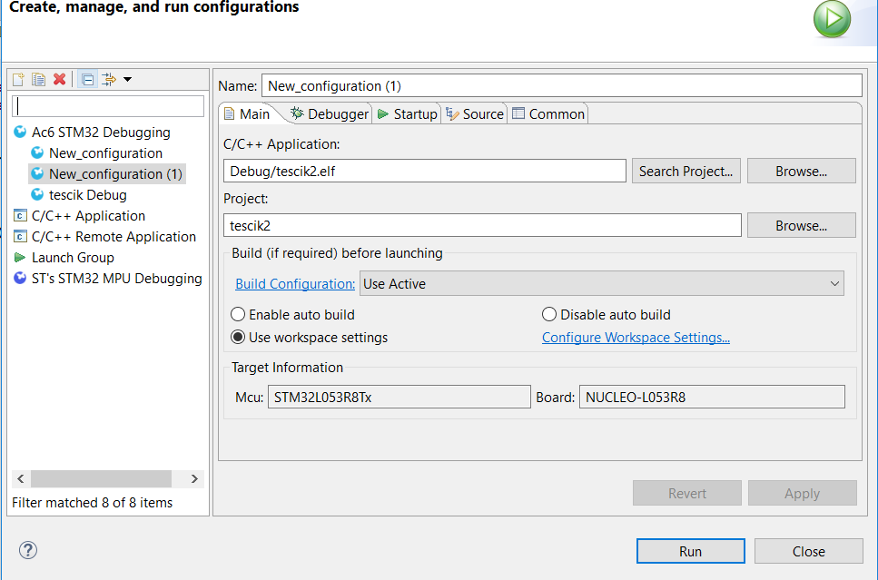
Task: Select New_configuration (1) tree entry
Action: click(x=115, y=174)
